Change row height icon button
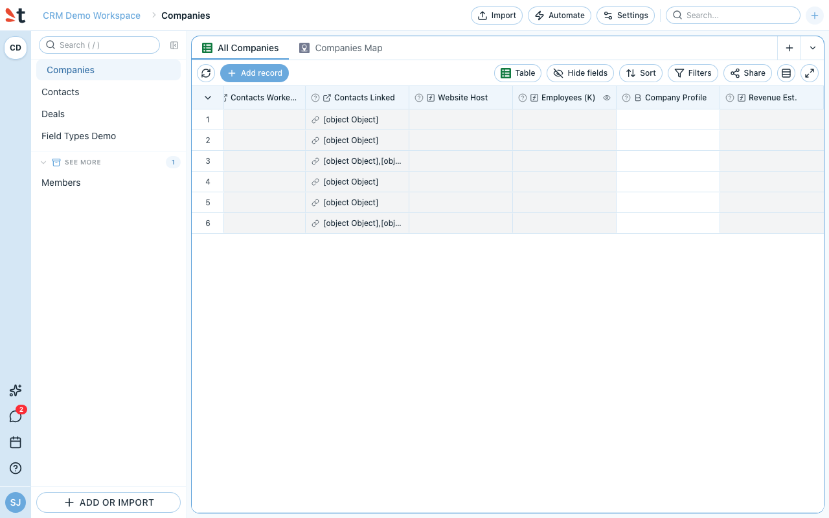This screenshot has width=829, height=518. click(x=786, y=73)
